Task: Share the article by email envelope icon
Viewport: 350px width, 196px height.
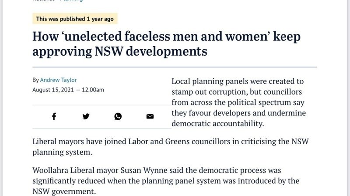Action: [x=150, y=116]
